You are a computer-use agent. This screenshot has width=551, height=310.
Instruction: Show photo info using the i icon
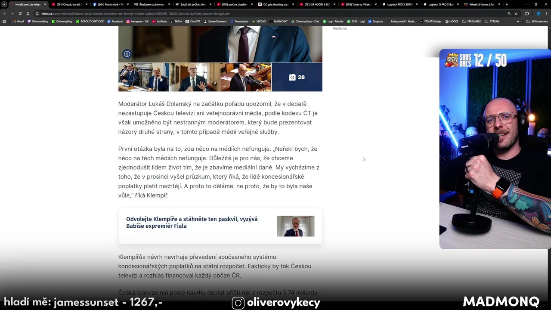(x=127, y=54)
